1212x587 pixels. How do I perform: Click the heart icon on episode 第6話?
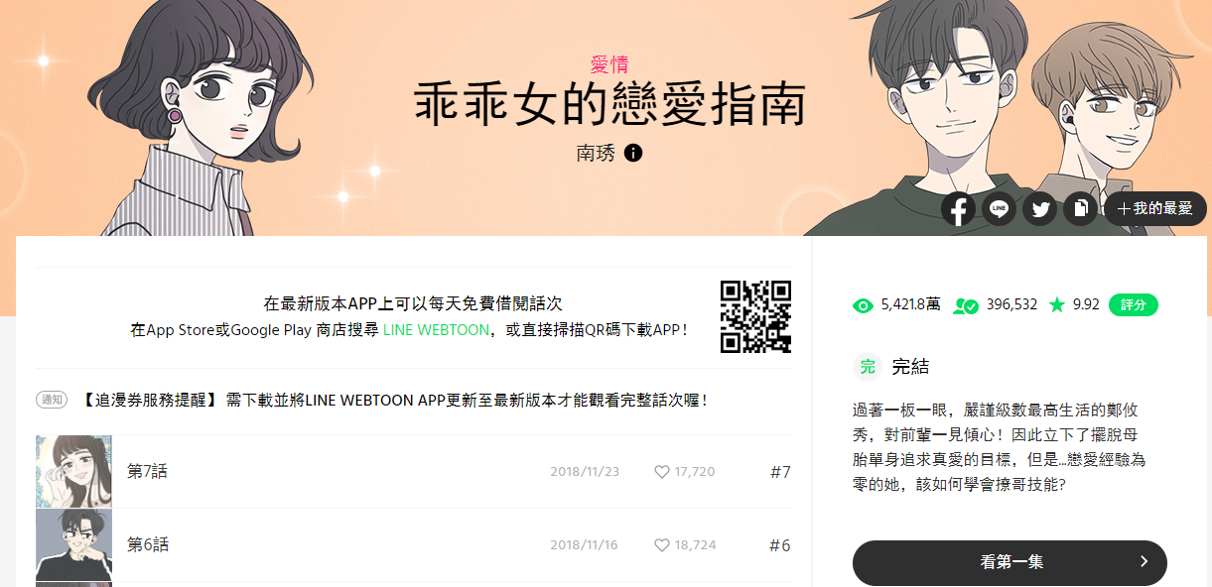coord(662,545)
